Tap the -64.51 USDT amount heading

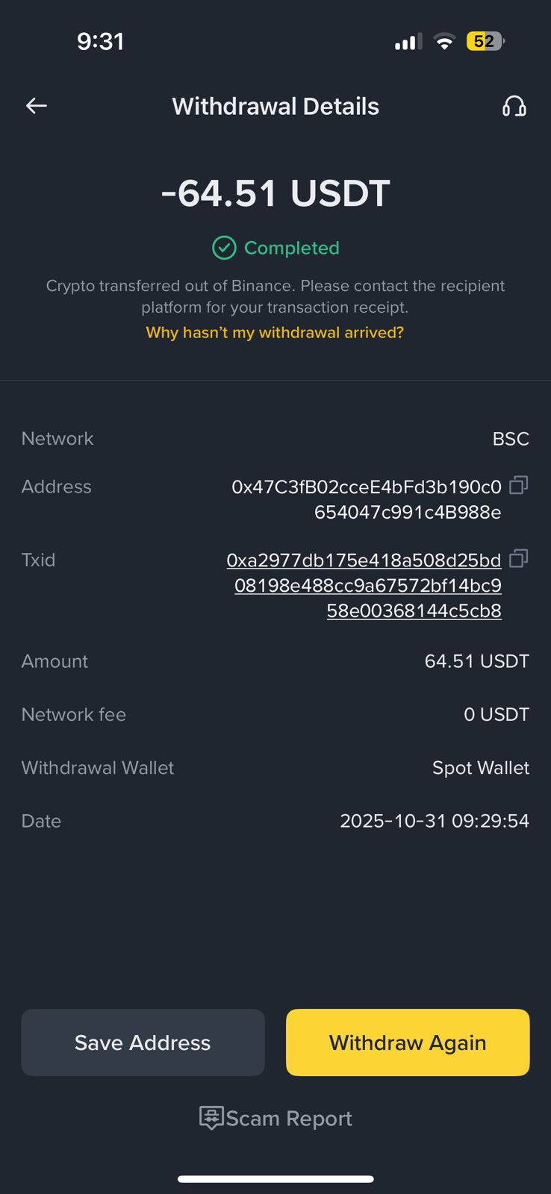[275, 193]
